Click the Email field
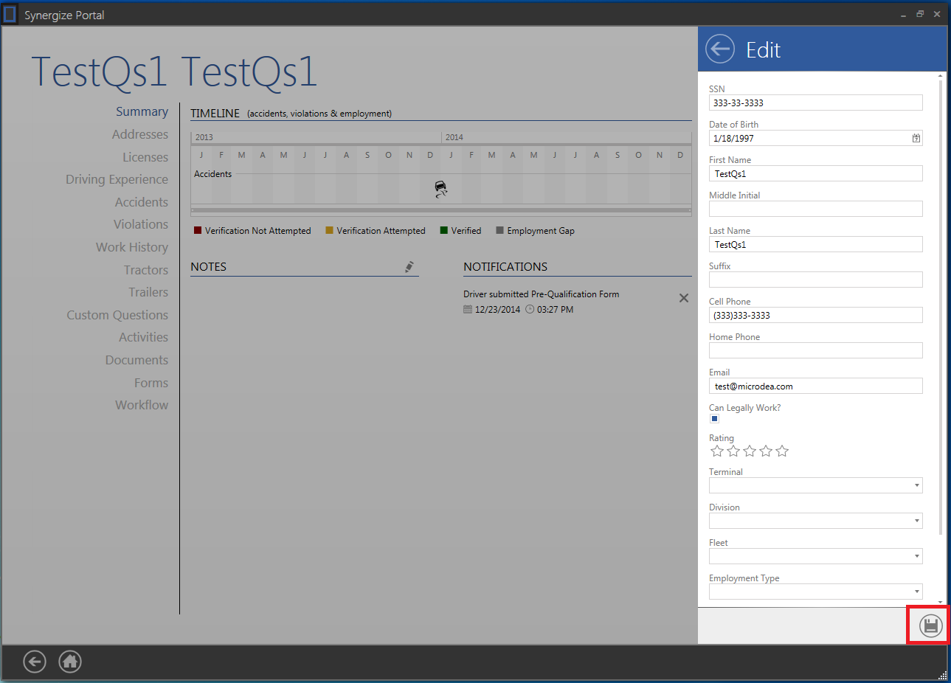 815,386
